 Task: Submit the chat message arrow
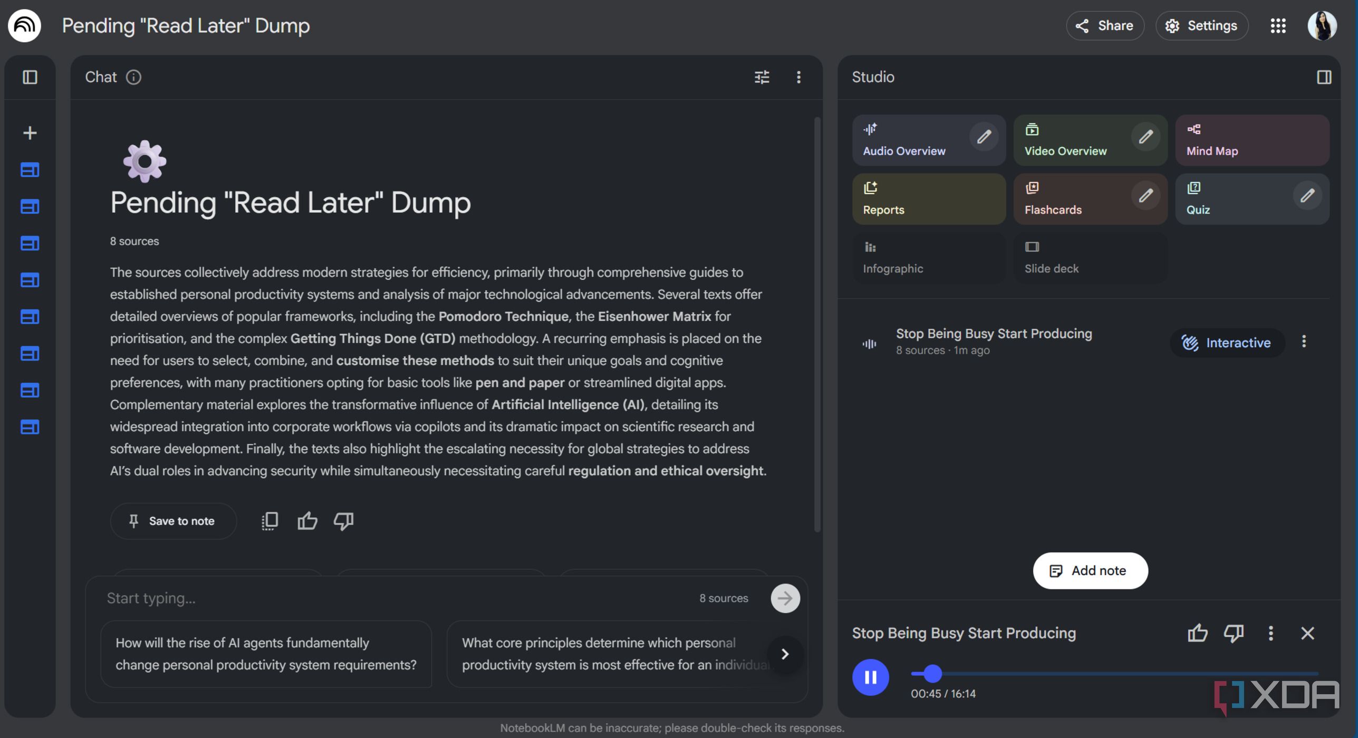(785, 598)
